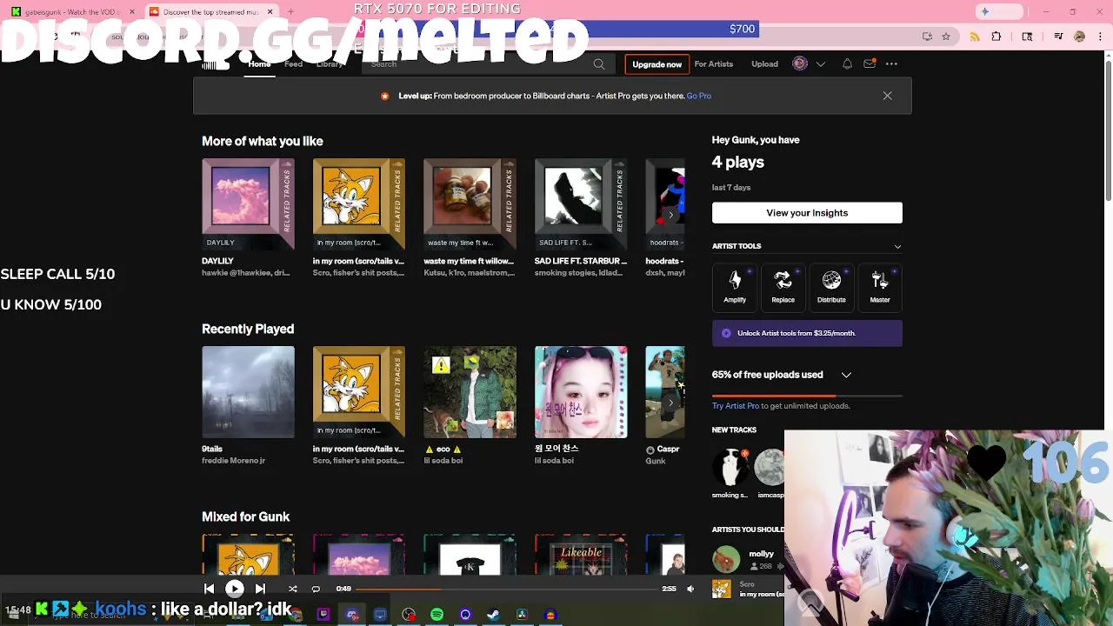Open Steam from the taskbar
The image size is (1113, 626).
tap(493, 615)
